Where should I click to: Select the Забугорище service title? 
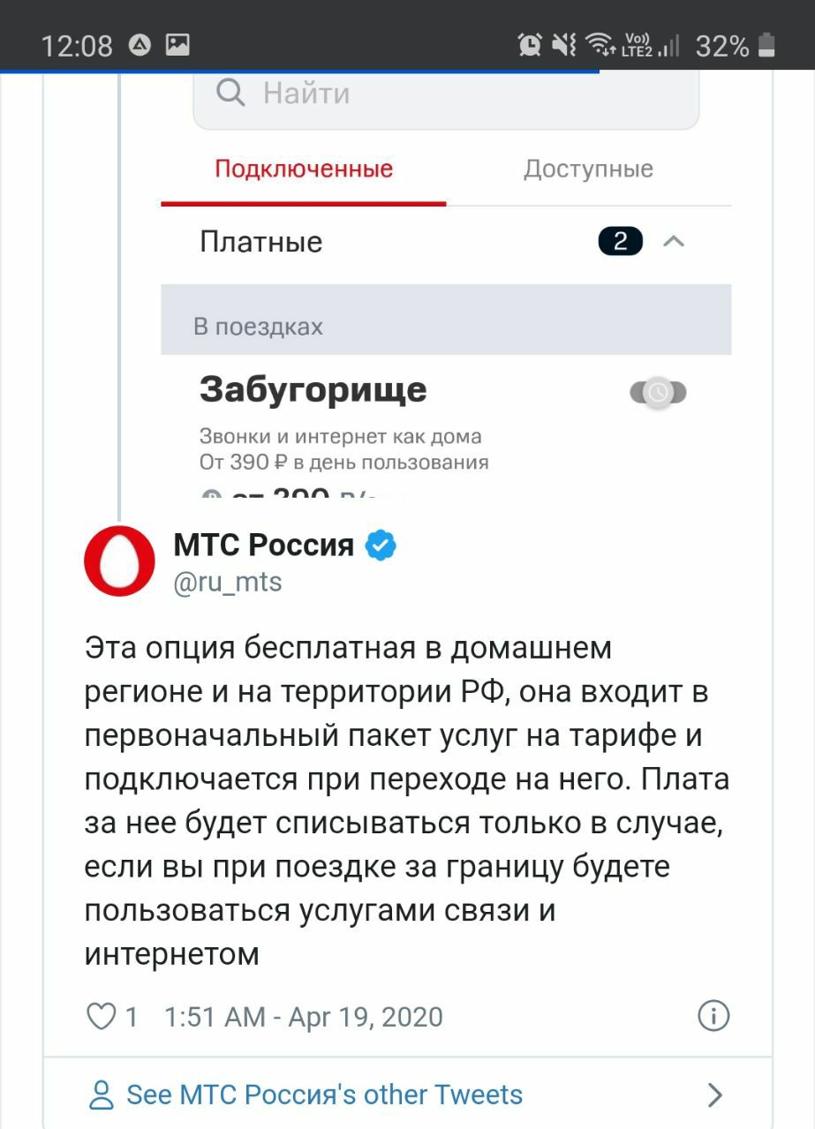(313, 389)
